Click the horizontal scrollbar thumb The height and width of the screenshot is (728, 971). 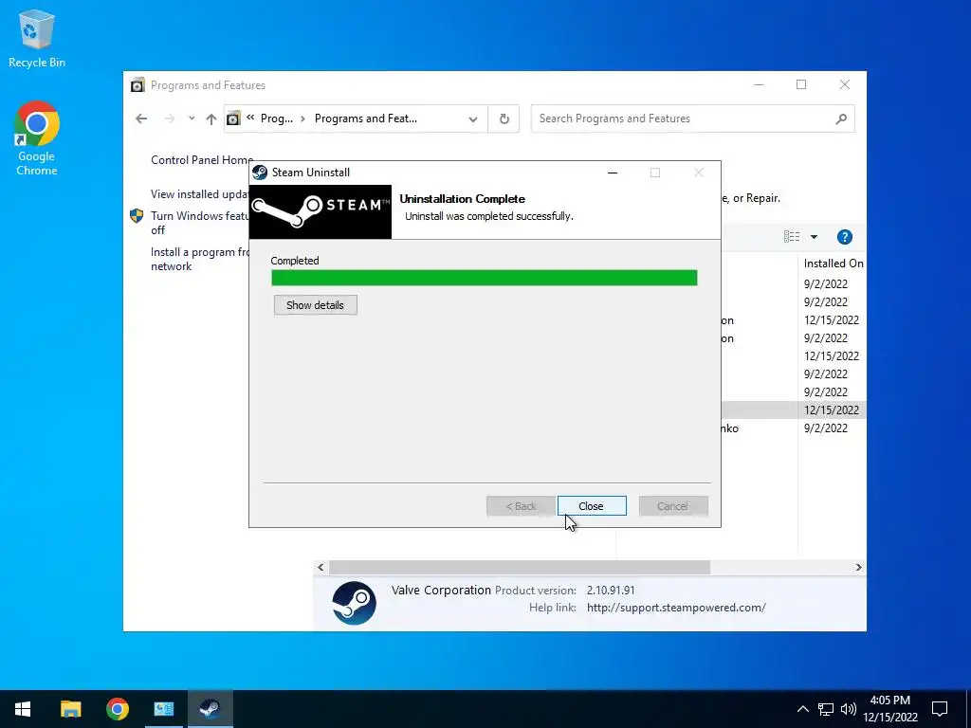(520, 567)
